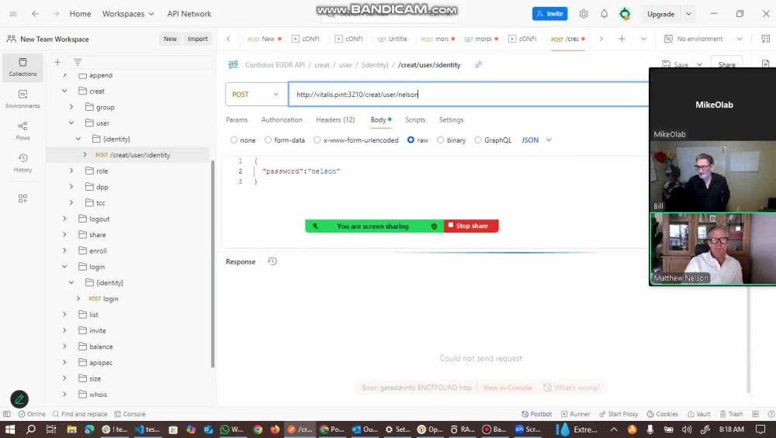Open the Environments sidebar panel
776x438 pixels.
coord(23,99)
